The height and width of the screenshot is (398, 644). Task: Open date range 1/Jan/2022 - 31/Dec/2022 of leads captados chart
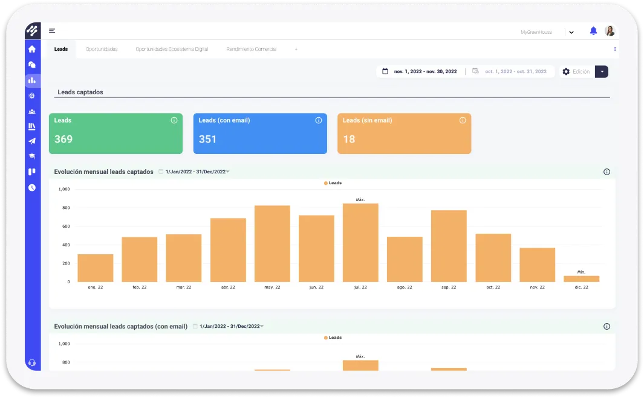coord(194,172)
